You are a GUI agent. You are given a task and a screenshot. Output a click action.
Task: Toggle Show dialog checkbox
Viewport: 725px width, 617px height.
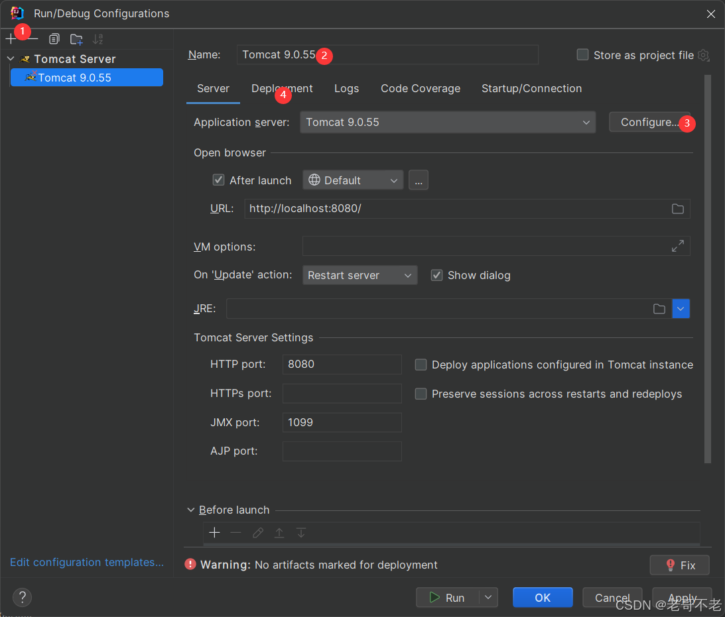(x=436, y=275)
